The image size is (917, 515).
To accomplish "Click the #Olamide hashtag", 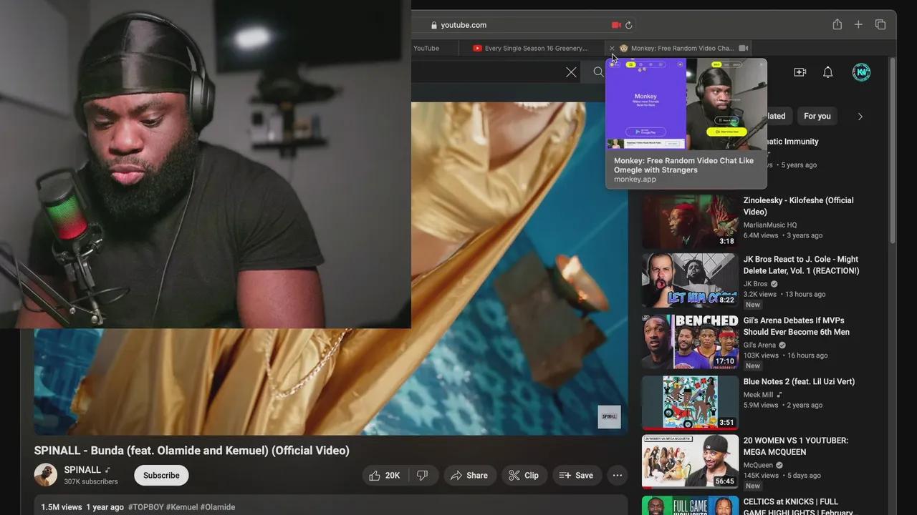I will [x=218, y=507].
